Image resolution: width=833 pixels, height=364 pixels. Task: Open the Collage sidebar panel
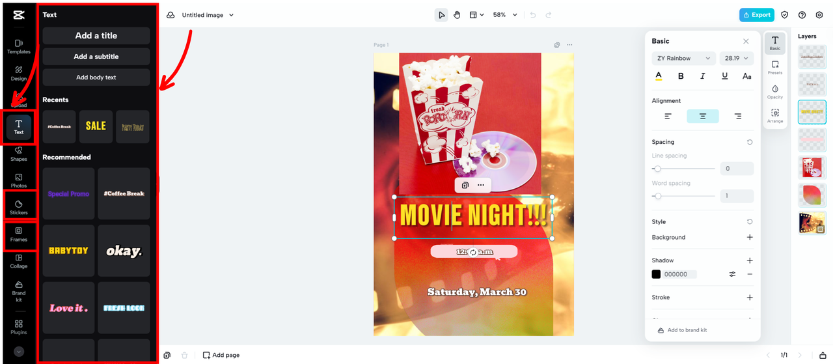coord(18,261)
